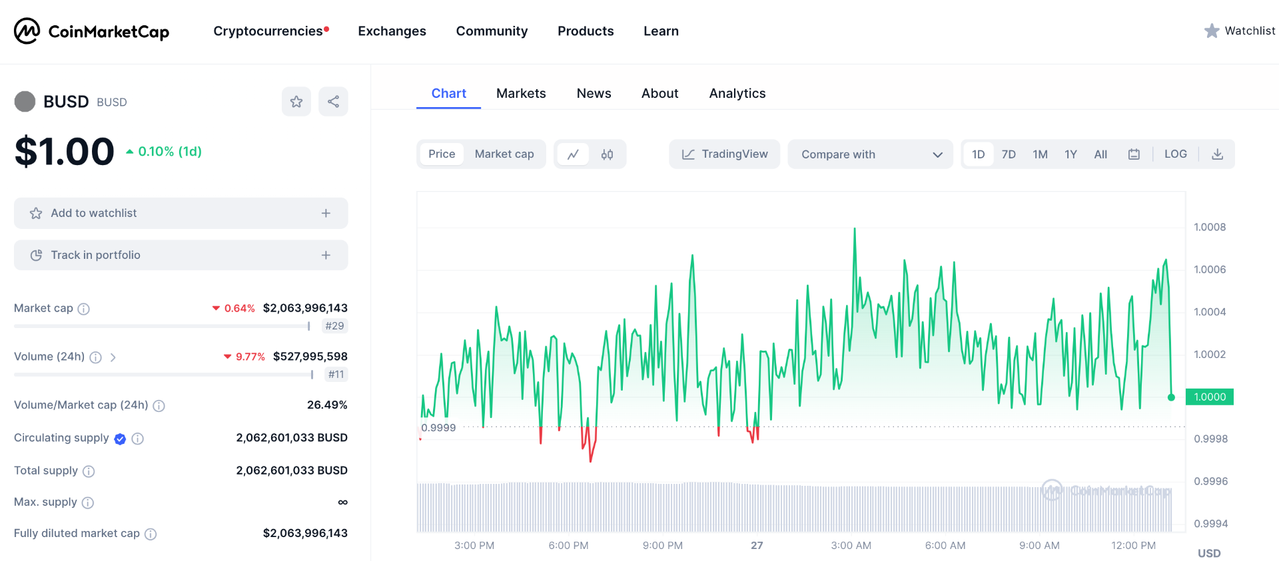Click the 26.49% ratio value
The width and height of the screenshot is (1279, 561).
point(327,405)
